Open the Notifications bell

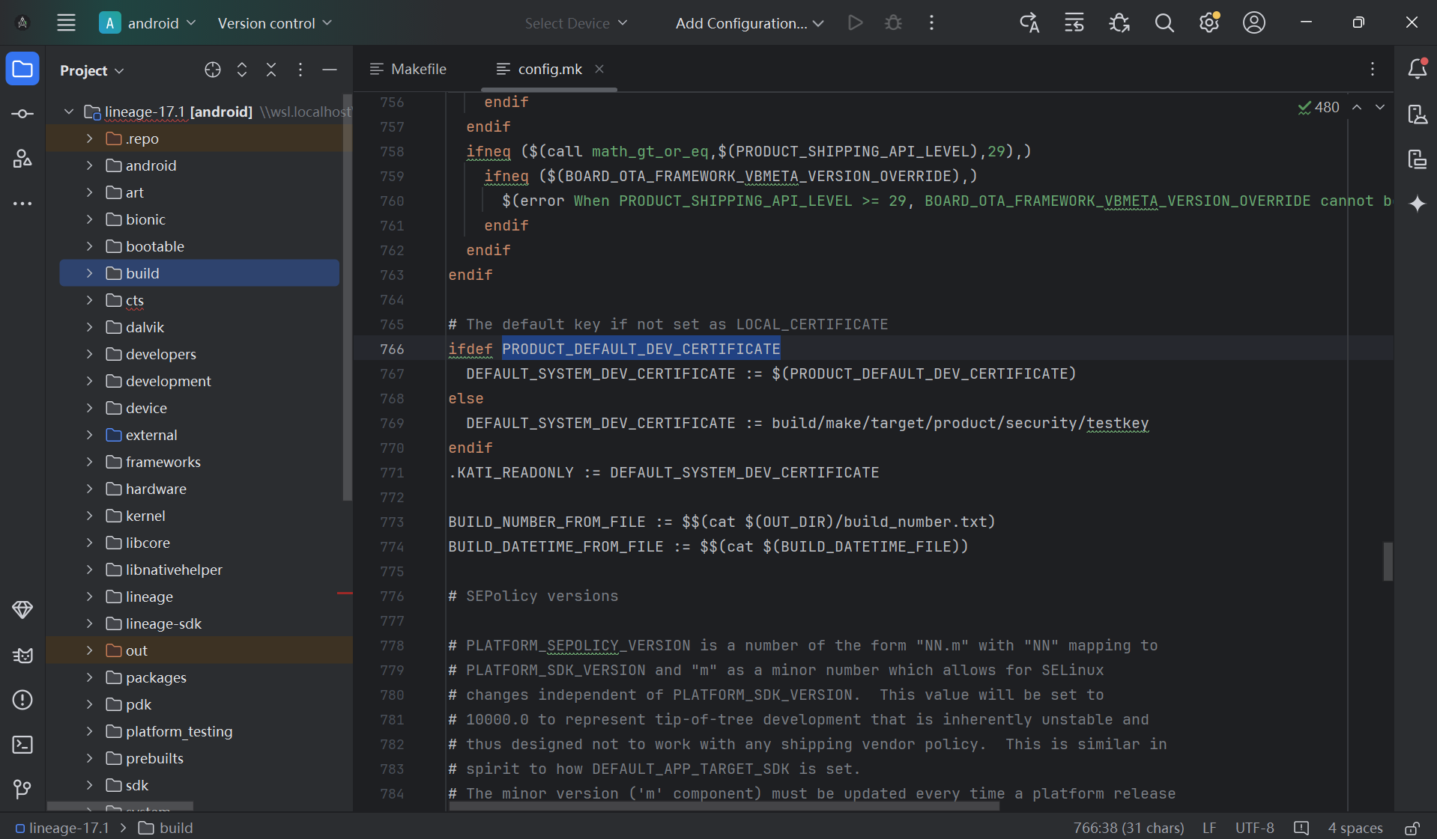[x=1417, y=69]
